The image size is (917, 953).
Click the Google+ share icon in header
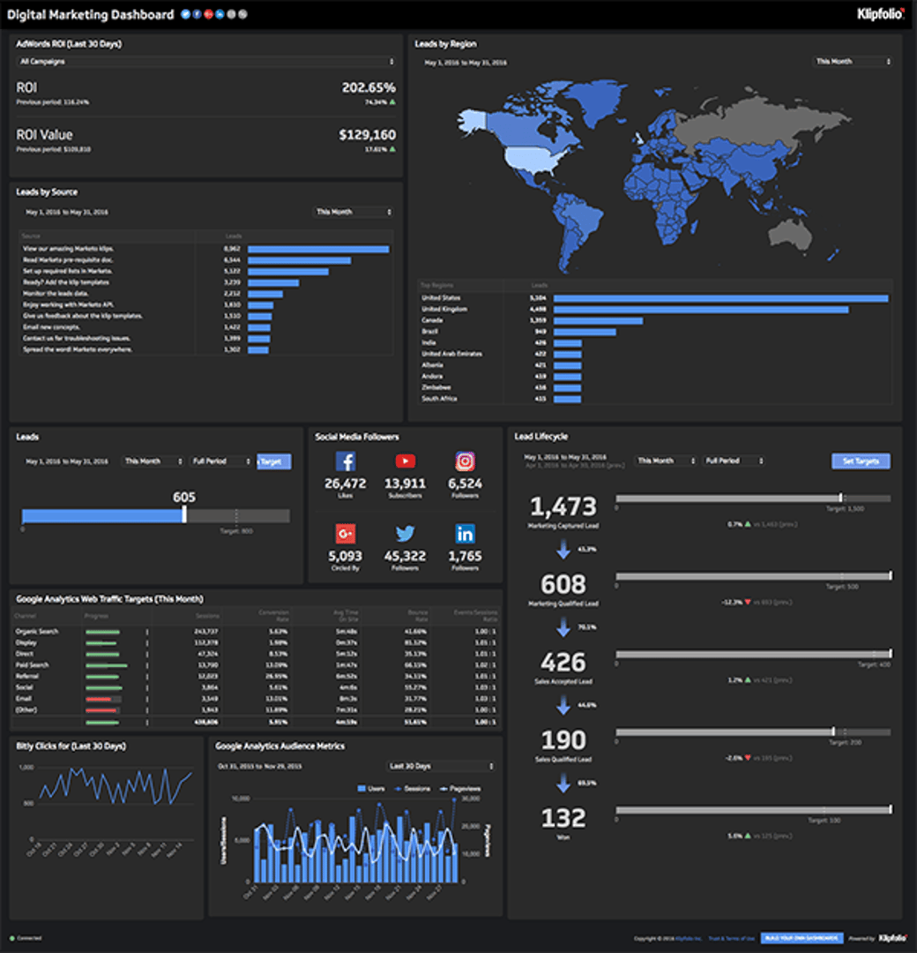pyautogui.click(x=208, y=14)
